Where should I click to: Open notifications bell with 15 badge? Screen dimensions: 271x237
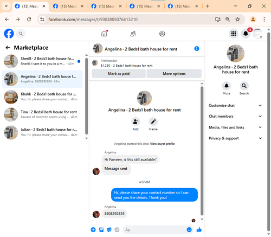tap(246, 34)
